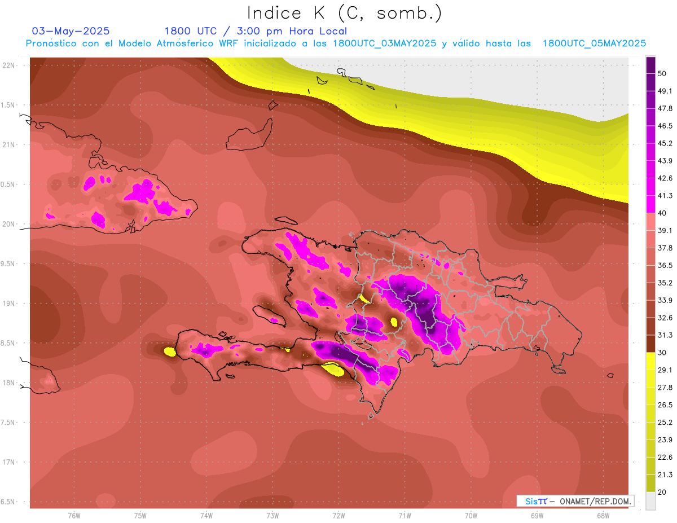This screenshot has height=523, width=677.
Task: Click the '21N' latitude axis label
Action: [9, 144]
